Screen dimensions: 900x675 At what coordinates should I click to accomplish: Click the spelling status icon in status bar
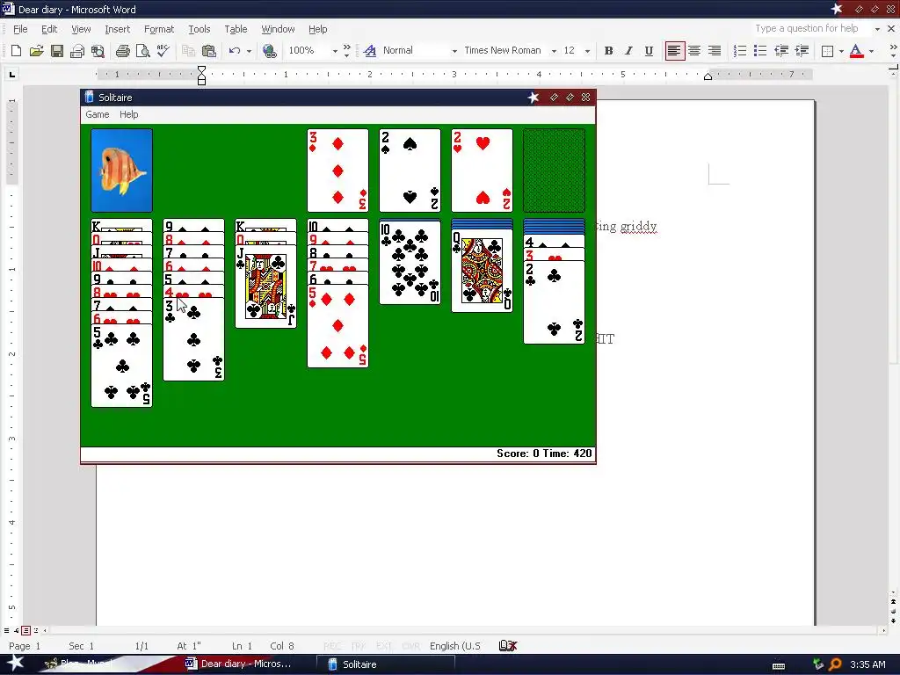508,646
